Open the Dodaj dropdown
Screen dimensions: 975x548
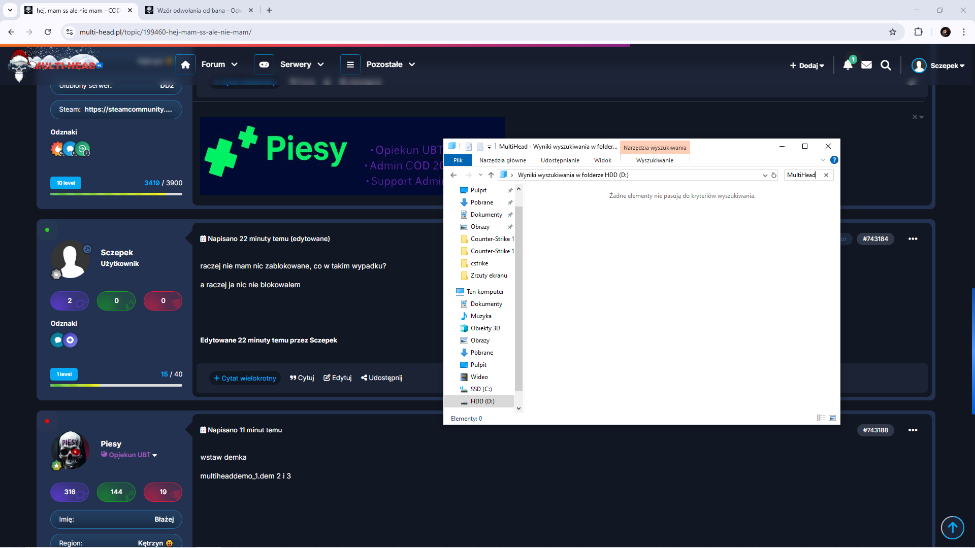(x=807, y=65)
